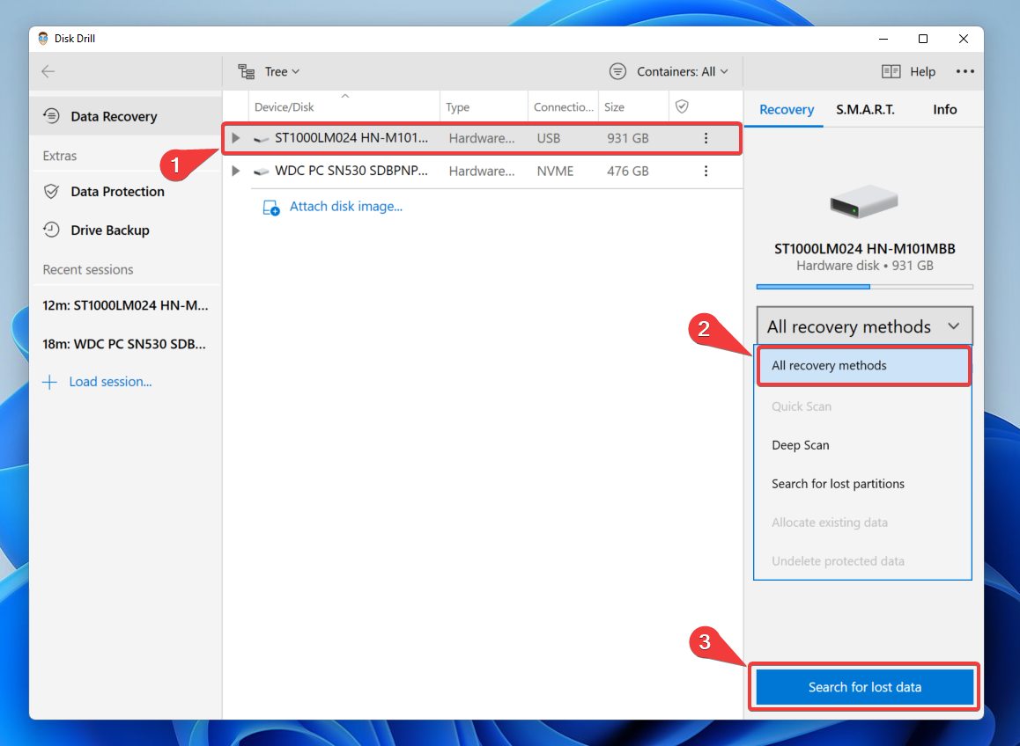This screenshot has width=1020, height=746.
Task: Expand the ST1000LM024 disk tree row
Action: click(235, 138)
